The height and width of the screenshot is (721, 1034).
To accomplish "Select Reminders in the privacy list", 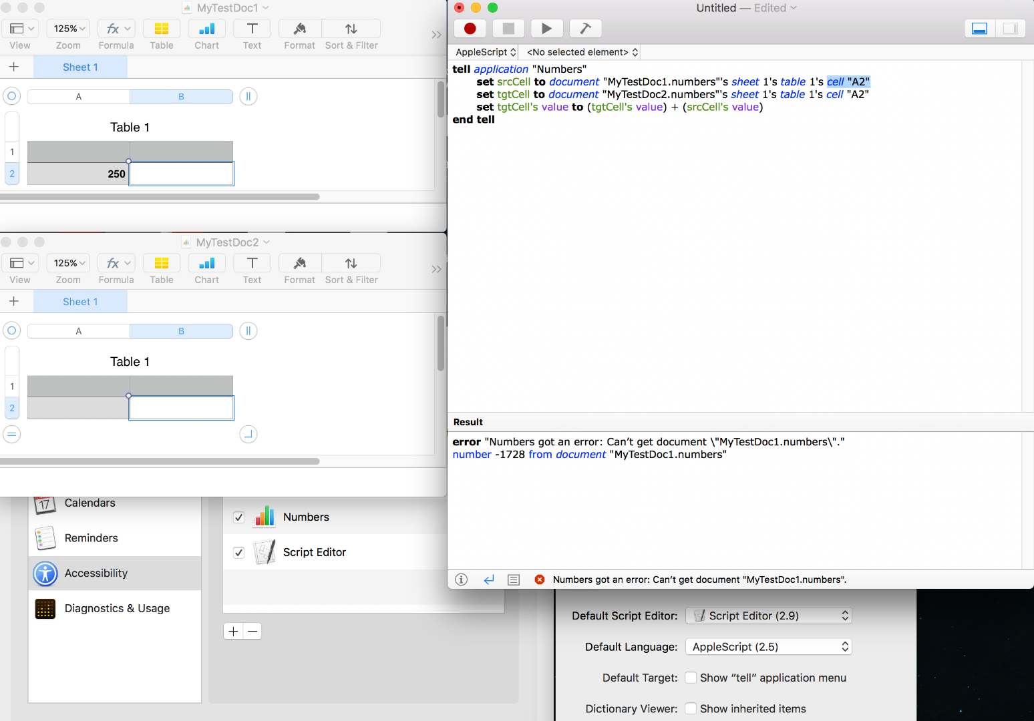I will pyautogui.click(x=115, y=538).
